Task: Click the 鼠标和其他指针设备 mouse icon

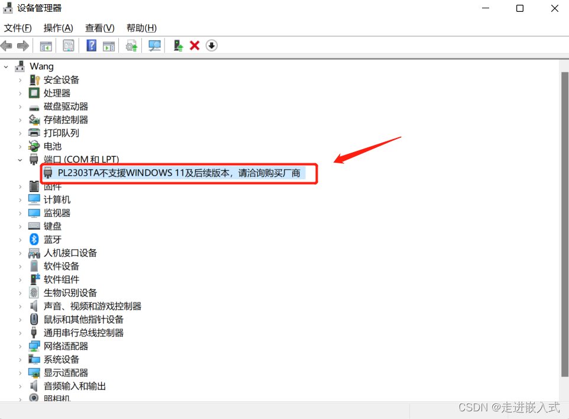Action: (x=34, y=319)
